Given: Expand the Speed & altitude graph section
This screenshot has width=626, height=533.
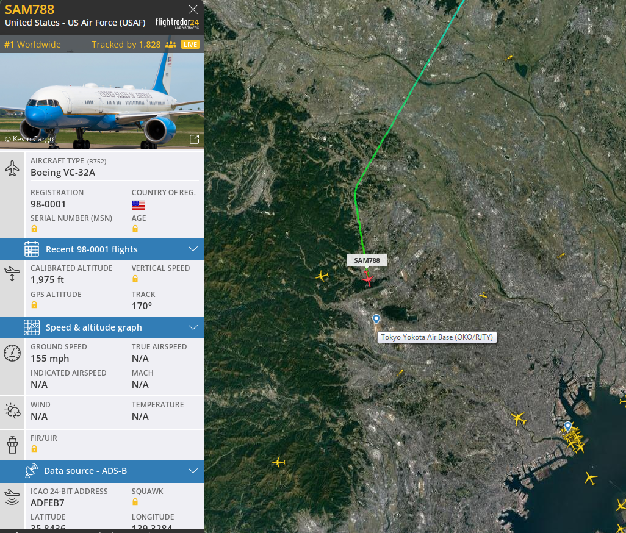Looking at the screenshot, I should 102,327.
